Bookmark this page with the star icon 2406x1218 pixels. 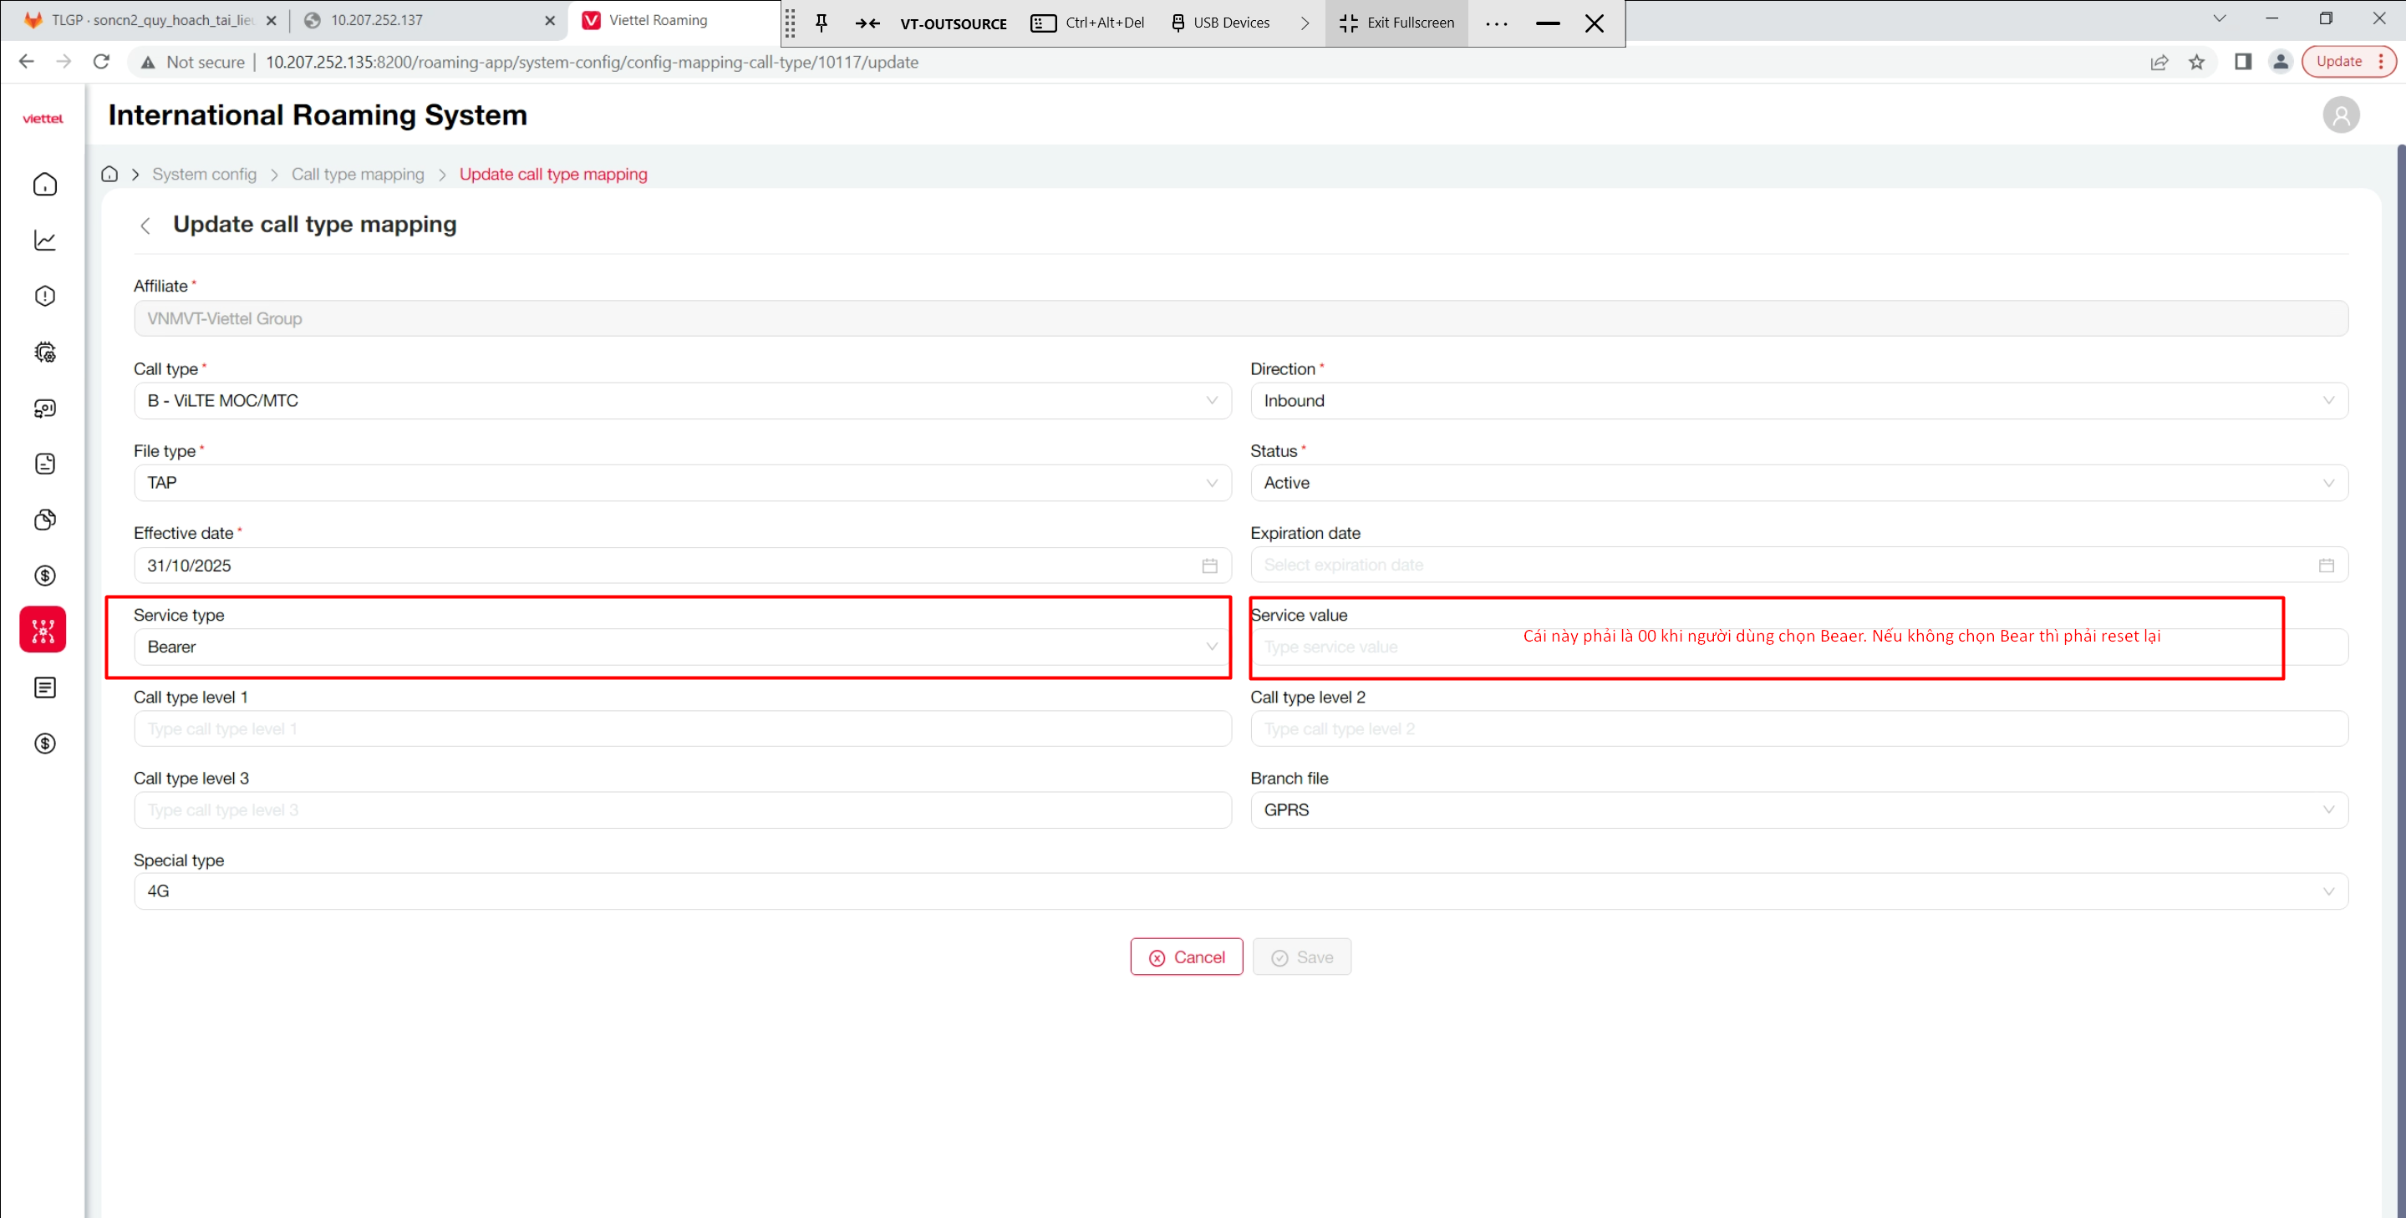click(2197, 63)
